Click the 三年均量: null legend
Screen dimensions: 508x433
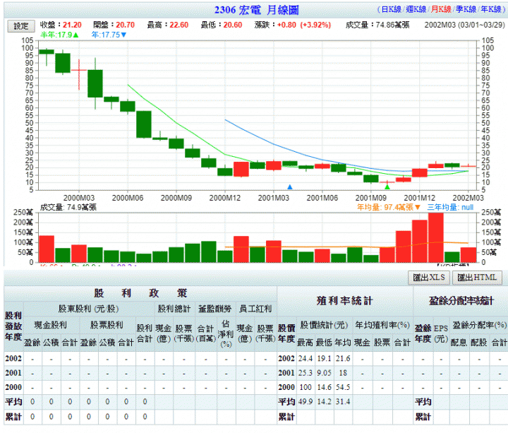(450, 207)
